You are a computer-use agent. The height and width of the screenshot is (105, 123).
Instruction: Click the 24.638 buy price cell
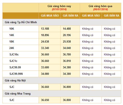coord(50,42)
